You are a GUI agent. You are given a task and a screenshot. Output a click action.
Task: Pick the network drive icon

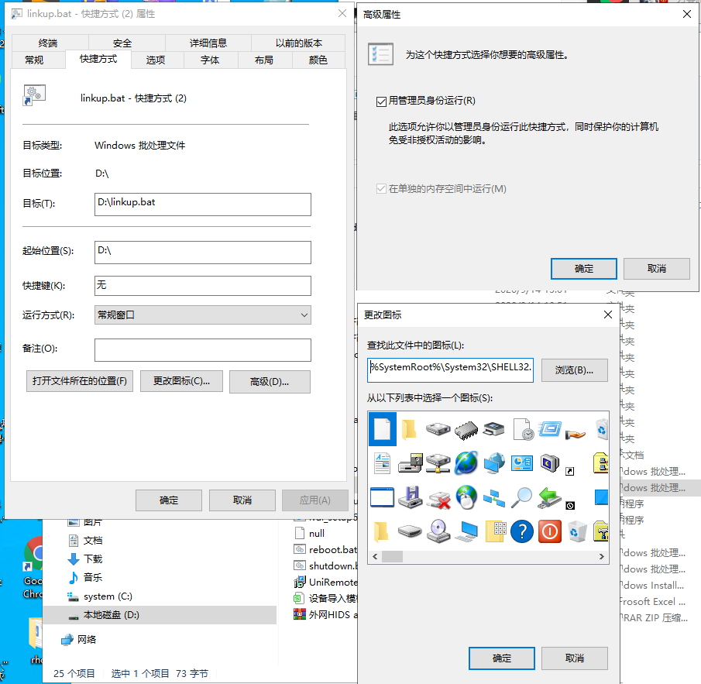pyautogui.click(x=438, y=463)
